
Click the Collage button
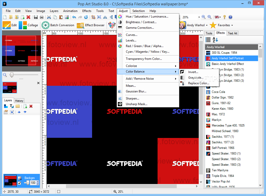pos(28,25)
